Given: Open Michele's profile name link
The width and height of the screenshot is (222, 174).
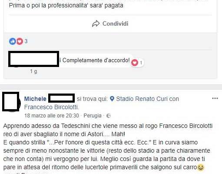Looking at the screenshot, I should tap(35, 99).
